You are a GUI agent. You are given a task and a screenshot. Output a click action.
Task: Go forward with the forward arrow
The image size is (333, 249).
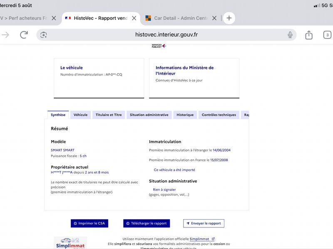click(5, 35)
